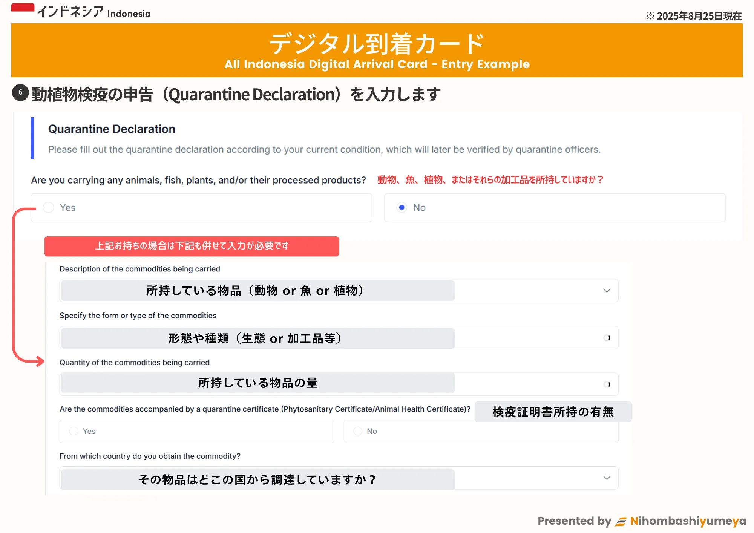Choose No for quarantine certificate
Viewport: 754px width, 533px height.
(358, 431)
